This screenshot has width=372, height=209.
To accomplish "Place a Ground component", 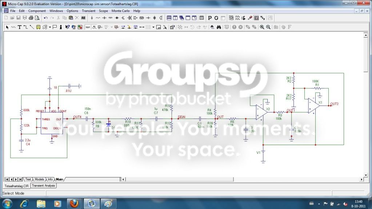I will click(92, 18).
